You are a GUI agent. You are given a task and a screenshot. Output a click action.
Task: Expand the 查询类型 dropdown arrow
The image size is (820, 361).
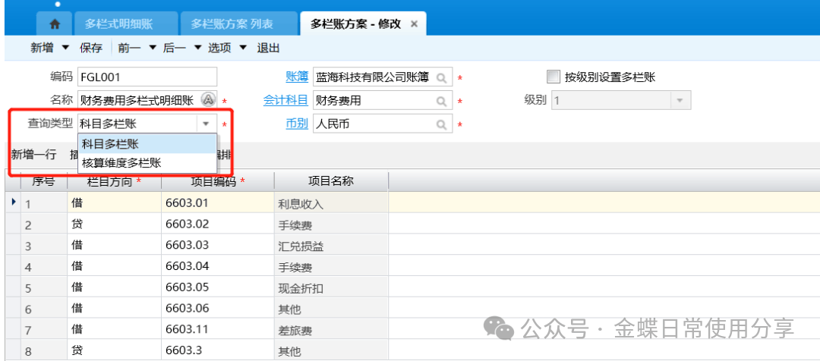(x=206, y=124)
